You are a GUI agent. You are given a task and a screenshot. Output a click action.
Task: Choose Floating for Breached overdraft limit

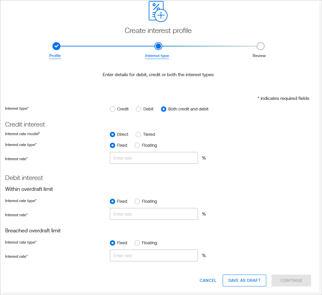137,243
